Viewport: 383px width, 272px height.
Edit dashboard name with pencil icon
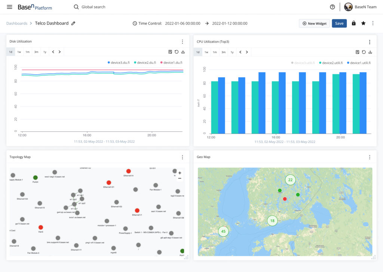click(x=73, y=23)
